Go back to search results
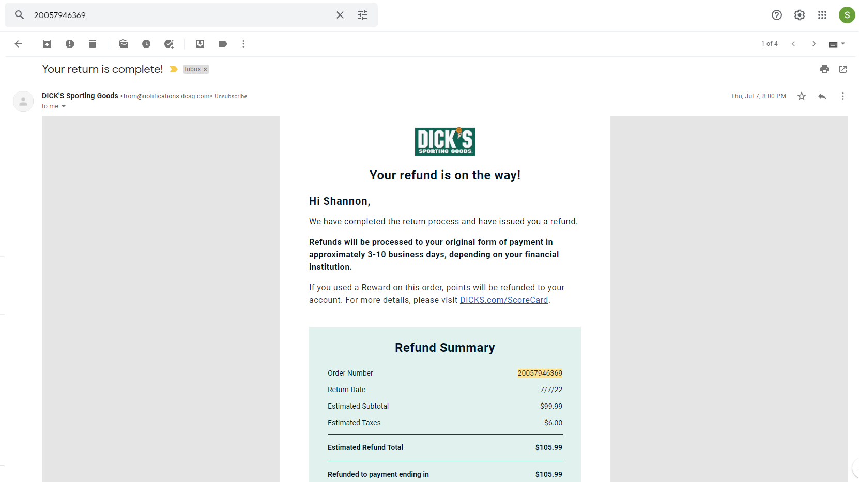Viewport: 859px width, 482px height. [18, 44]
